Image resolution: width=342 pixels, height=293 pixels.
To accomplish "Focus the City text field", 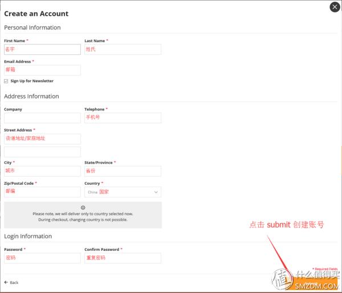I will click(x=42, y=171).
